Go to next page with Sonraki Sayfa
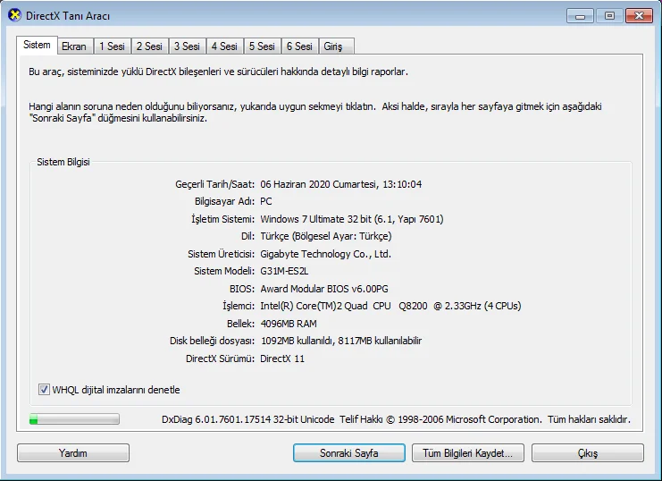 [x=349, y=453]
